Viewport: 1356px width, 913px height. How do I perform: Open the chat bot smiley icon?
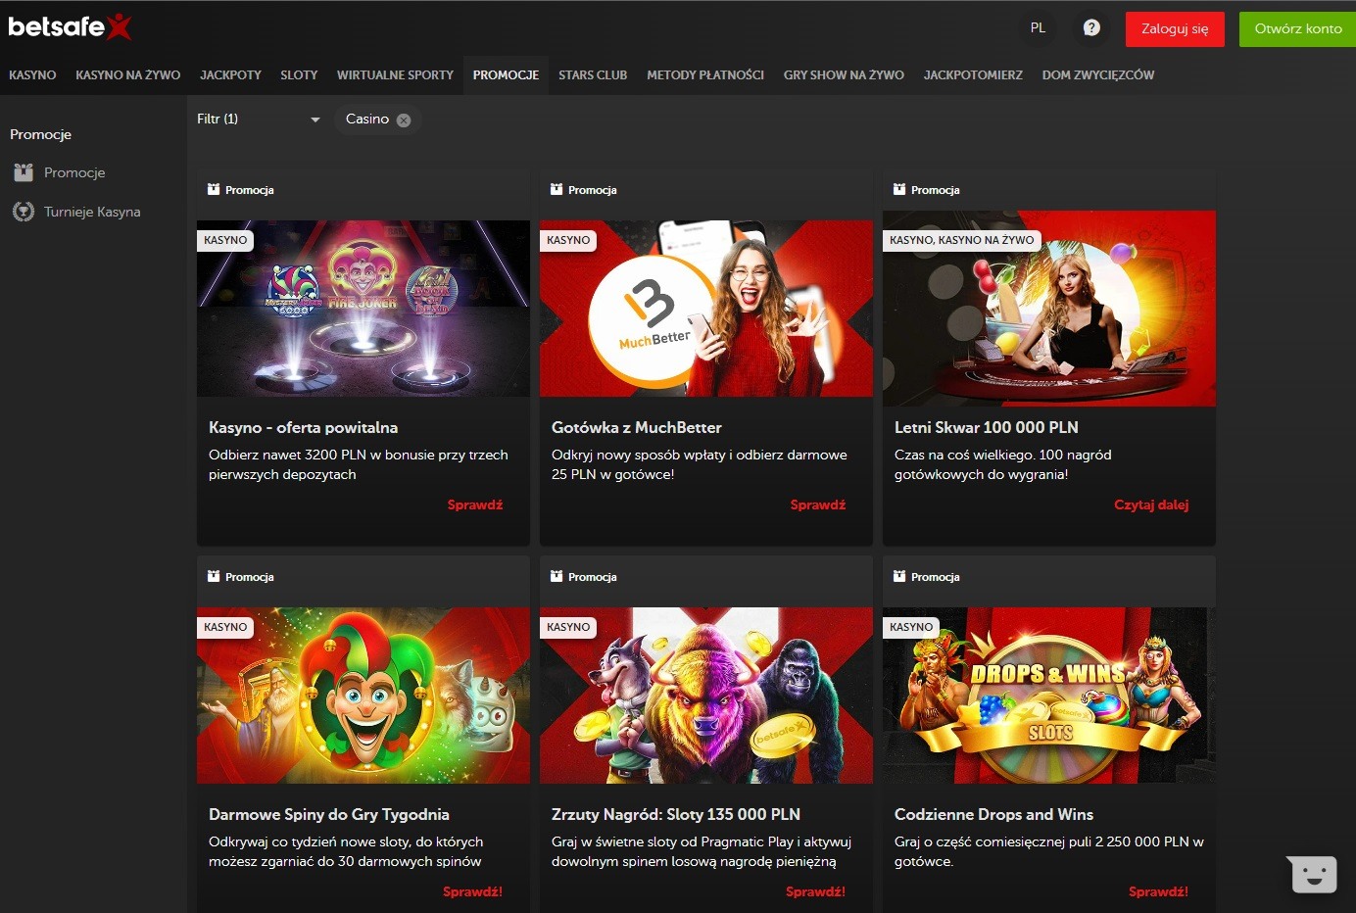pos(1313,873)
